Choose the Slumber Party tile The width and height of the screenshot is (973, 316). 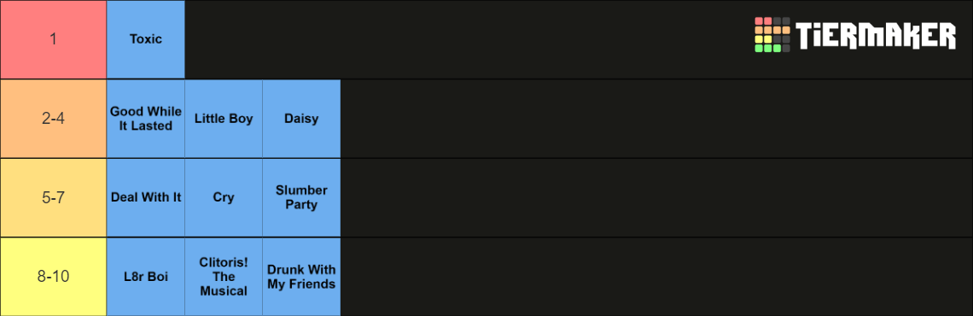(301, 197)
